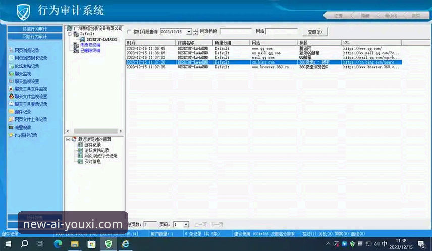432x251 pixels.
Task: Open Windows taskbar search
Action: click(x=24, y=244)
